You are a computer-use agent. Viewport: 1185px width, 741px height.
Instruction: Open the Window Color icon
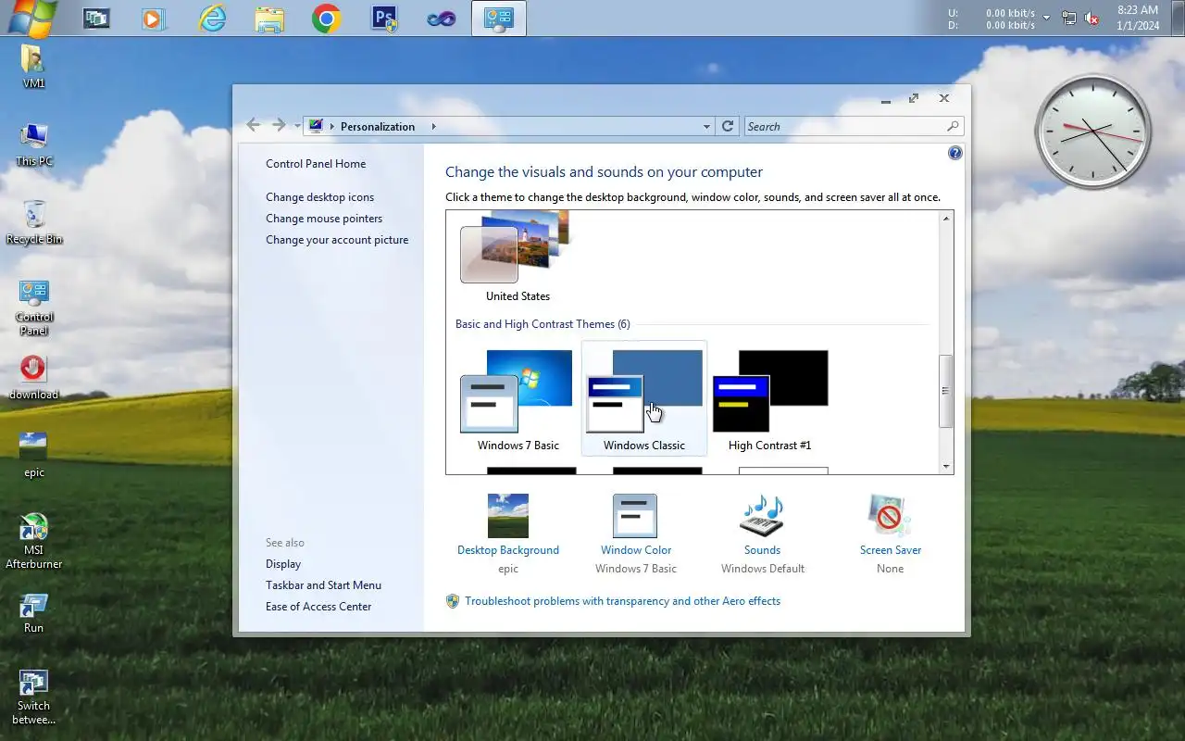point(635,516)
